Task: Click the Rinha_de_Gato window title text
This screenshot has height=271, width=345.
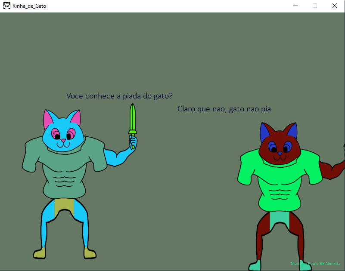Action: tap(29, 6)
